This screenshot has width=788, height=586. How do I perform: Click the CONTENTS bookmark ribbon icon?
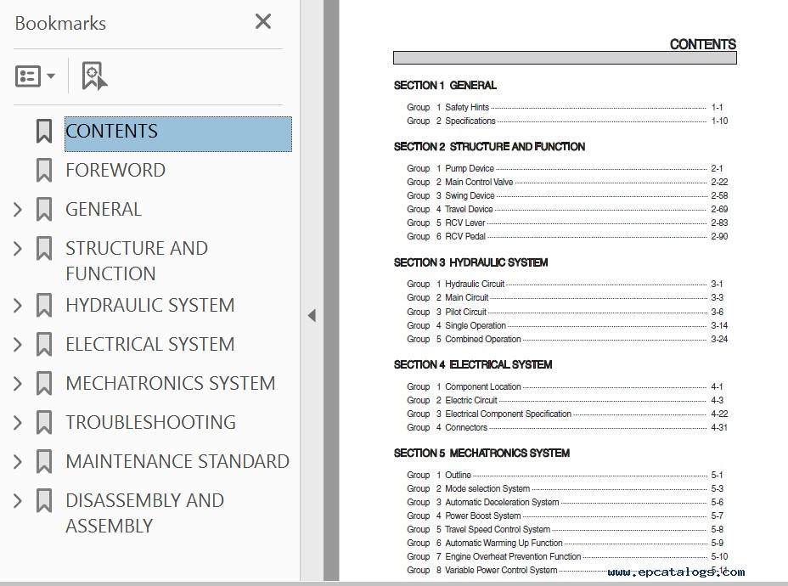(43, 131)
